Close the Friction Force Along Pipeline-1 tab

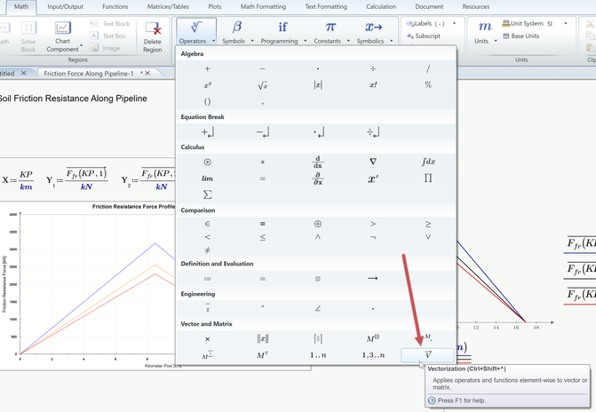pos(147,73)
